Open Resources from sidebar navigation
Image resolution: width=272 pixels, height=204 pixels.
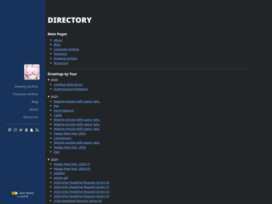click(31, 117)
